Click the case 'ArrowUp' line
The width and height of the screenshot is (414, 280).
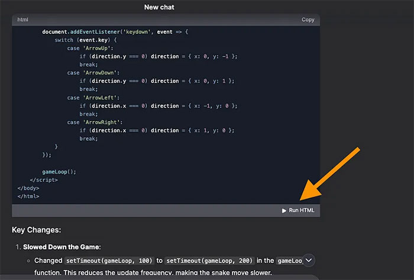click(89, 48)
